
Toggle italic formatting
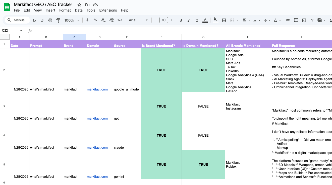coord(189,20)
